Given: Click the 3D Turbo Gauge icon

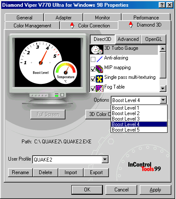Looking at the screenshot, I should point(97,50).
